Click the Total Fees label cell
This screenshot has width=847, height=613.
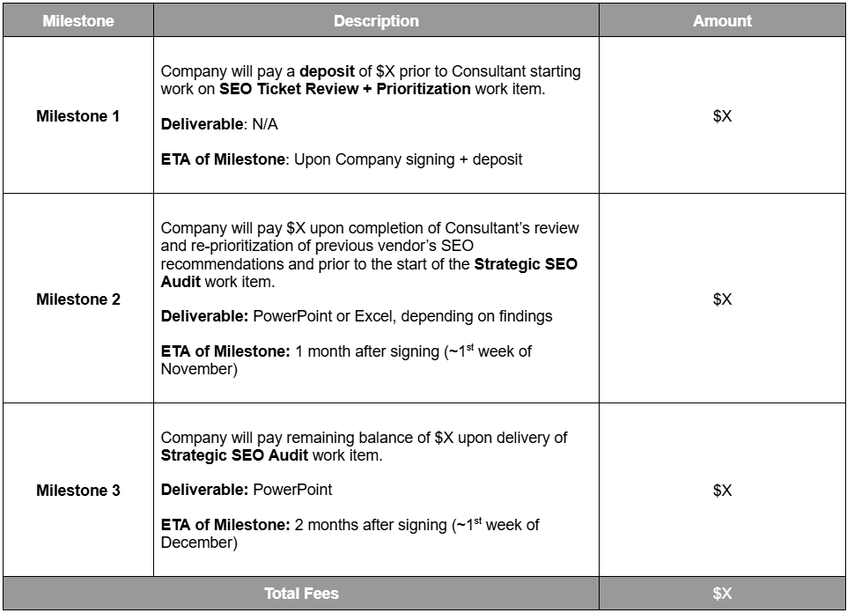(x=301, y=594)
